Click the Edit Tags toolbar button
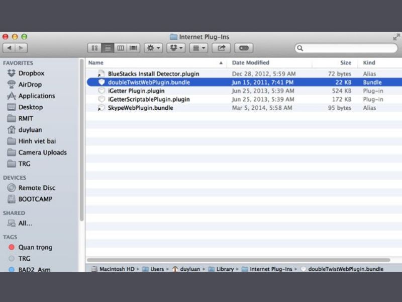The width and height of the screenshot is (402, 302). tap(244, 48)
